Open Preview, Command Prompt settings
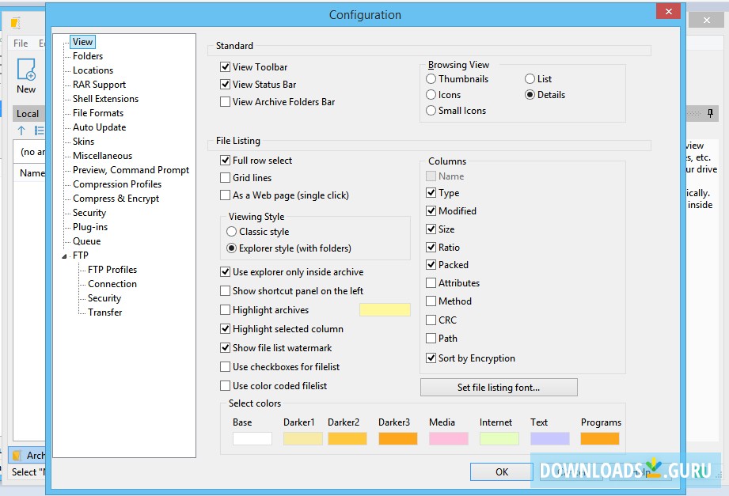Viewport: 729px width, 496px height. pos(131,170)
